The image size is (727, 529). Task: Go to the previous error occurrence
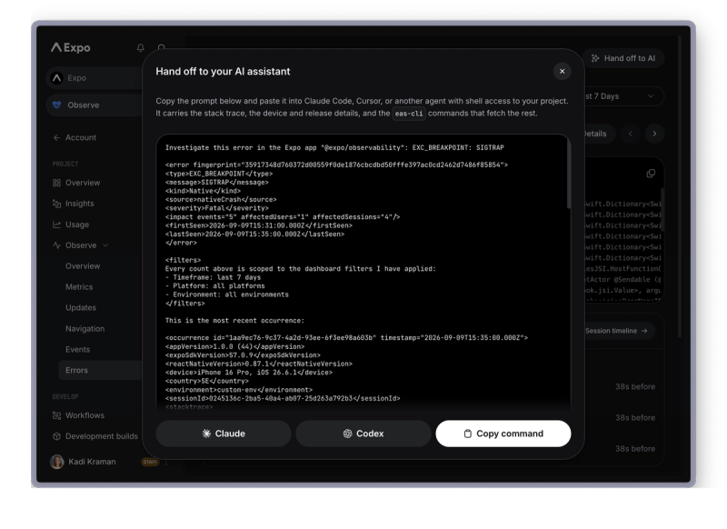click(x=631, y=134)
